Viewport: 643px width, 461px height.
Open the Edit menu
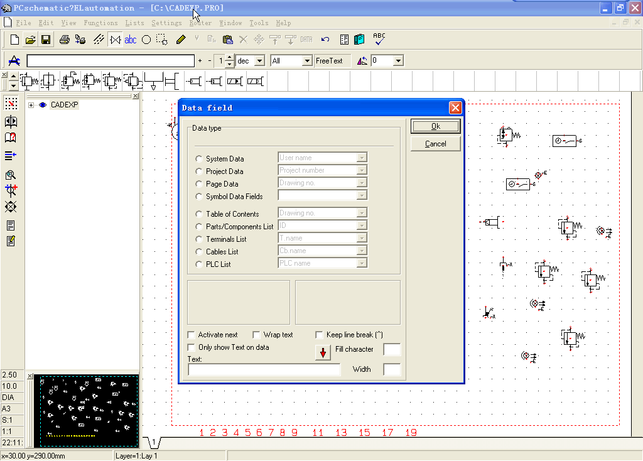point(46,23)
